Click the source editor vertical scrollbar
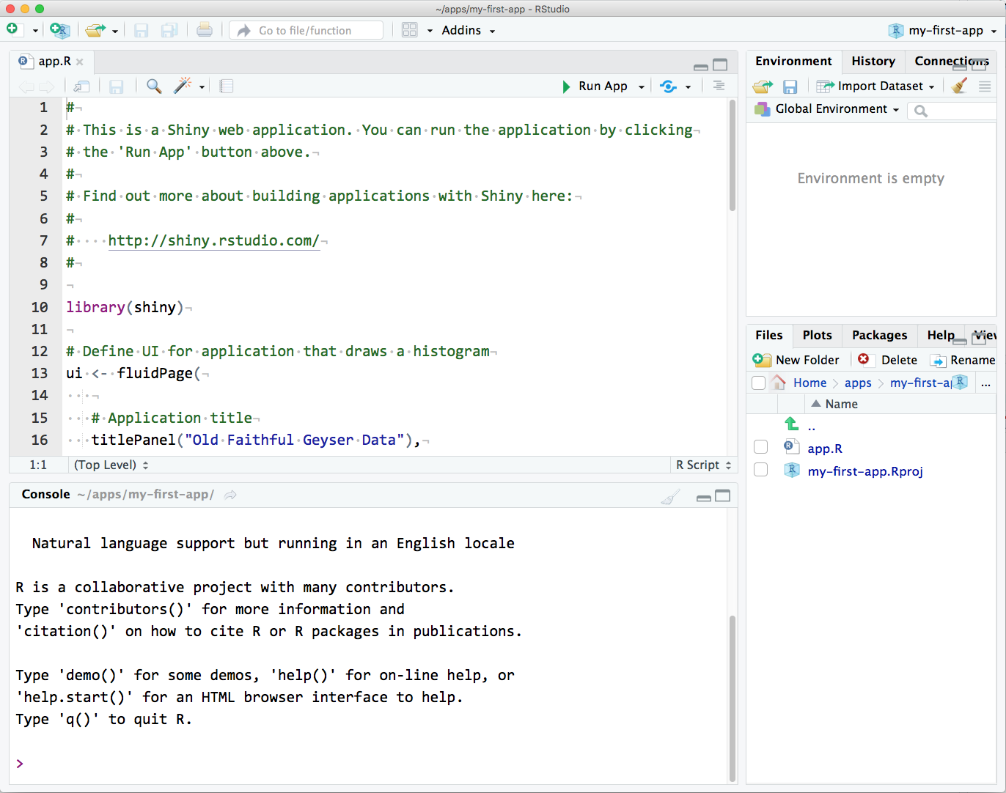This screenshot has width=1006, height=793. 733,155
